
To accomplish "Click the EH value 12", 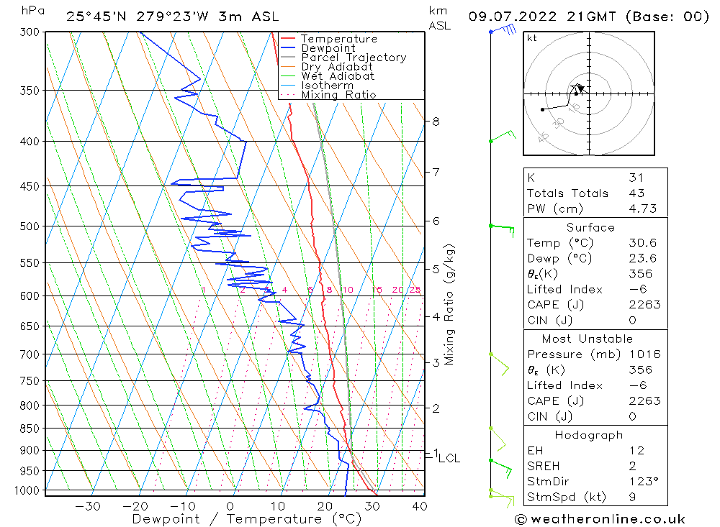I will 637,450.
